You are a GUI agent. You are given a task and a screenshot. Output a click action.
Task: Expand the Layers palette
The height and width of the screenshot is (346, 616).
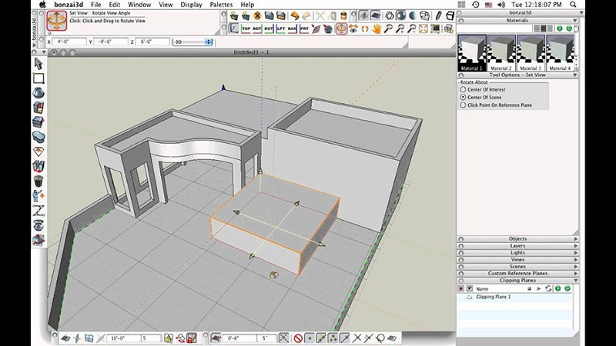tap(576, 245)
